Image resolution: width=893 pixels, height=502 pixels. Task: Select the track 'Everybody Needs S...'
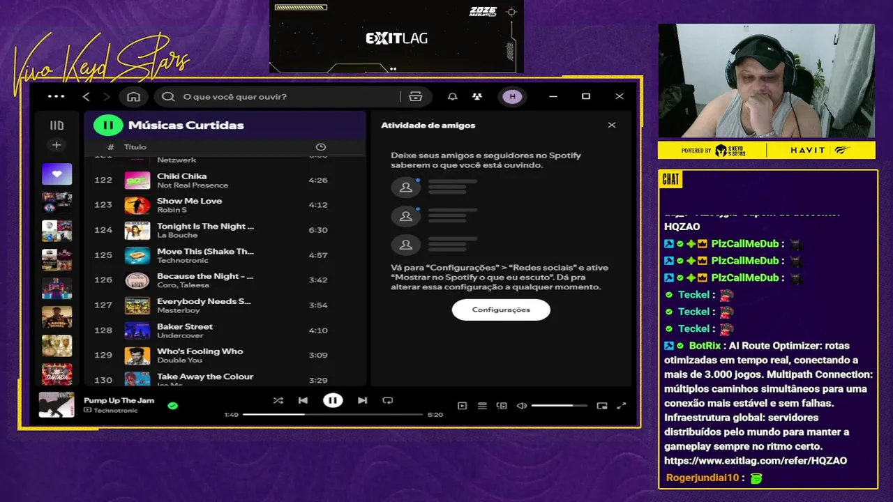pyautogui.click(x=204, y=301)
